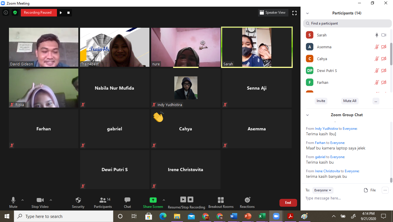The image size is (393, 222).
Task: Collapse the Participants panel chevron
Action: click(307, 13)
